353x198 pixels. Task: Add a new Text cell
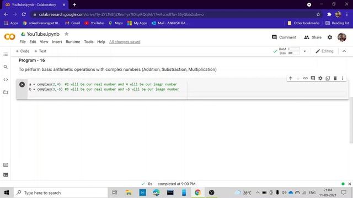pyautogui.click(x=40, y=51)
